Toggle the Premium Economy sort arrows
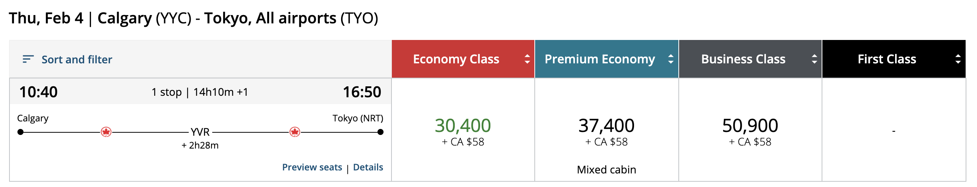 click(670, 59)
